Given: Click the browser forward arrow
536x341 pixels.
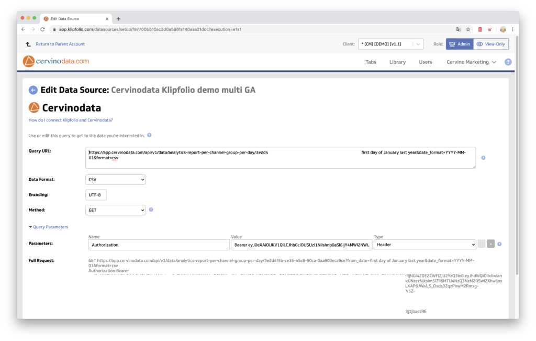Looking at the screenshot, I should [x=33, y=29].
